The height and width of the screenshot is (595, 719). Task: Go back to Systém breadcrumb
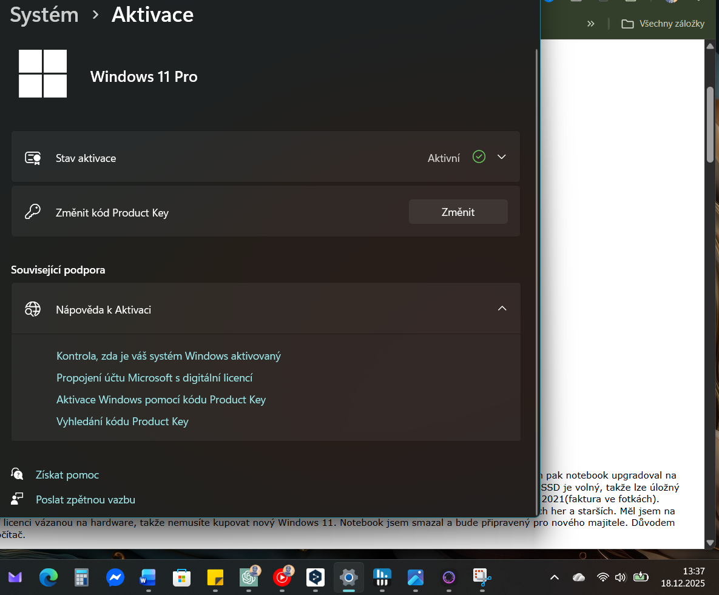click(x=44, y=15)
